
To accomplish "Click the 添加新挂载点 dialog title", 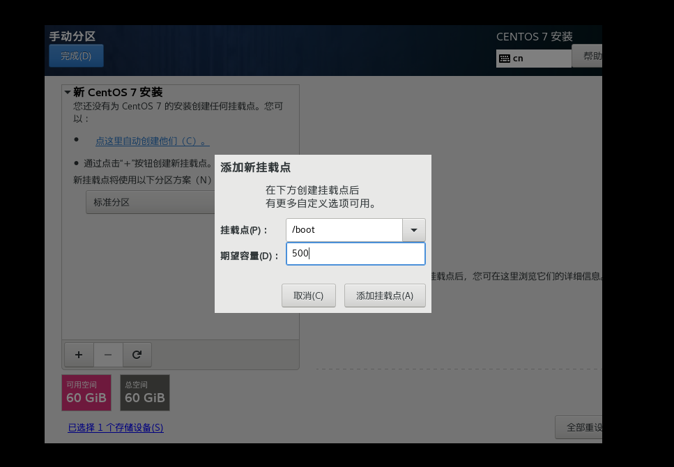I will [x=255, y=167].
